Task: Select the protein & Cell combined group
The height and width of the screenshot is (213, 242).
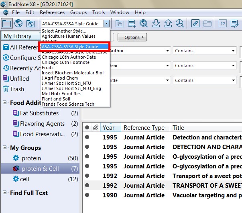Action: pyautogui.click(x=40, y=169)
